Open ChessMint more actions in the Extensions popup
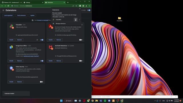The width and height of the screenshot is (183, 103). pyautogui.click(x=79, y=20)
